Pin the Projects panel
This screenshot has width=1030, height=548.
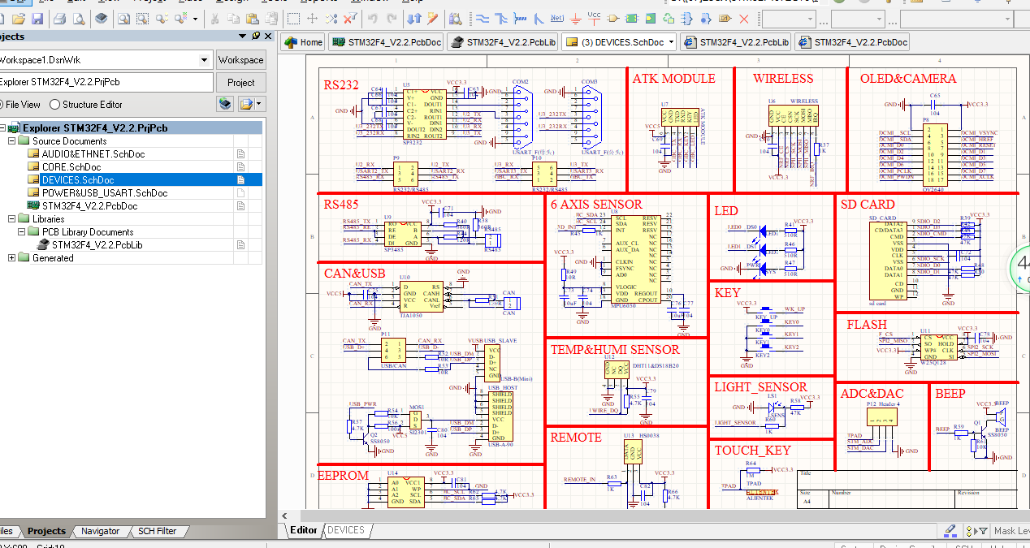pyautogui.click(x=256, y=36)
